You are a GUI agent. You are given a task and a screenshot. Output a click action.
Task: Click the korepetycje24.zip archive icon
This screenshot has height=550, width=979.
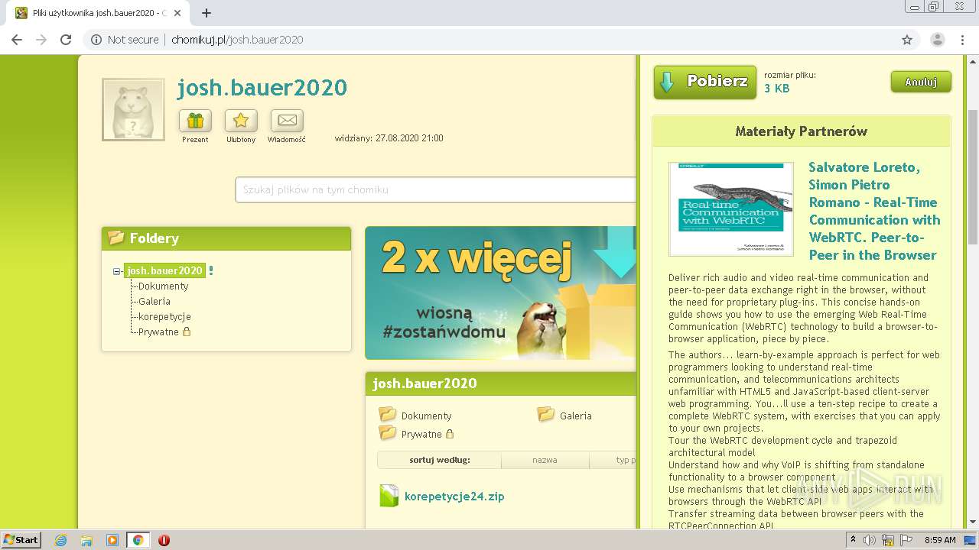coord(389,496)
